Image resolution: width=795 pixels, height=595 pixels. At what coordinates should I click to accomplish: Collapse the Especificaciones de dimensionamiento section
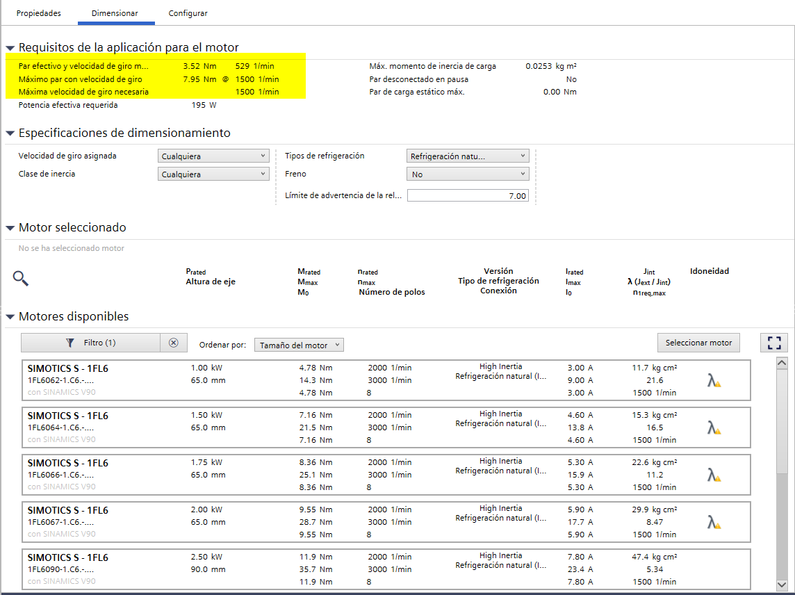(10, 133)
